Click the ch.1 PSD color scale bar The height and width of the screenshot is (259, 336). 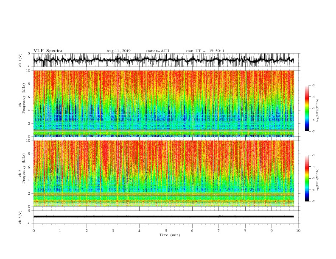click(x=307, y=108)
